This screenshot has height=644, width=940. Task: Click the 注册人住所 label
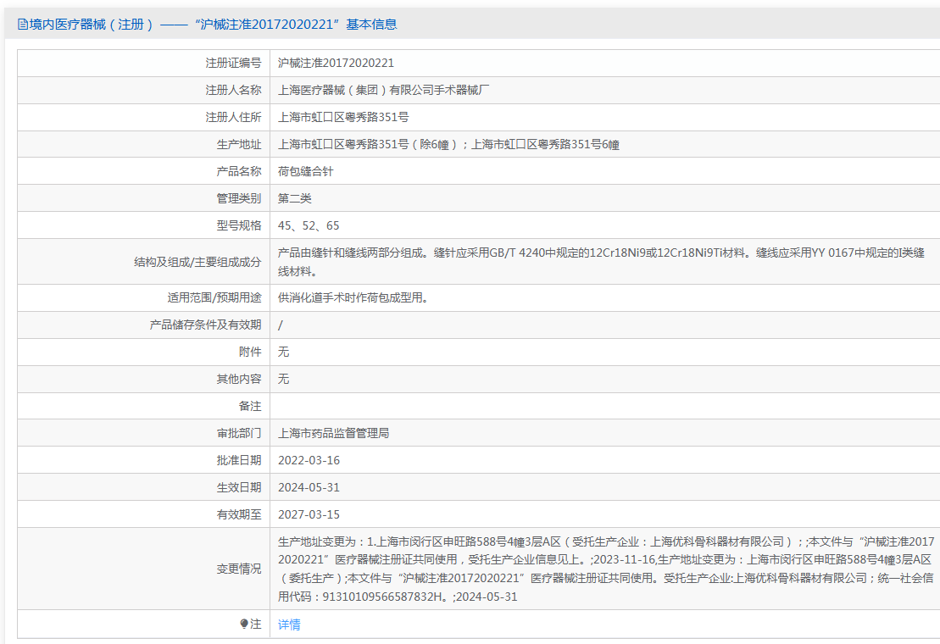click(234, 117)
